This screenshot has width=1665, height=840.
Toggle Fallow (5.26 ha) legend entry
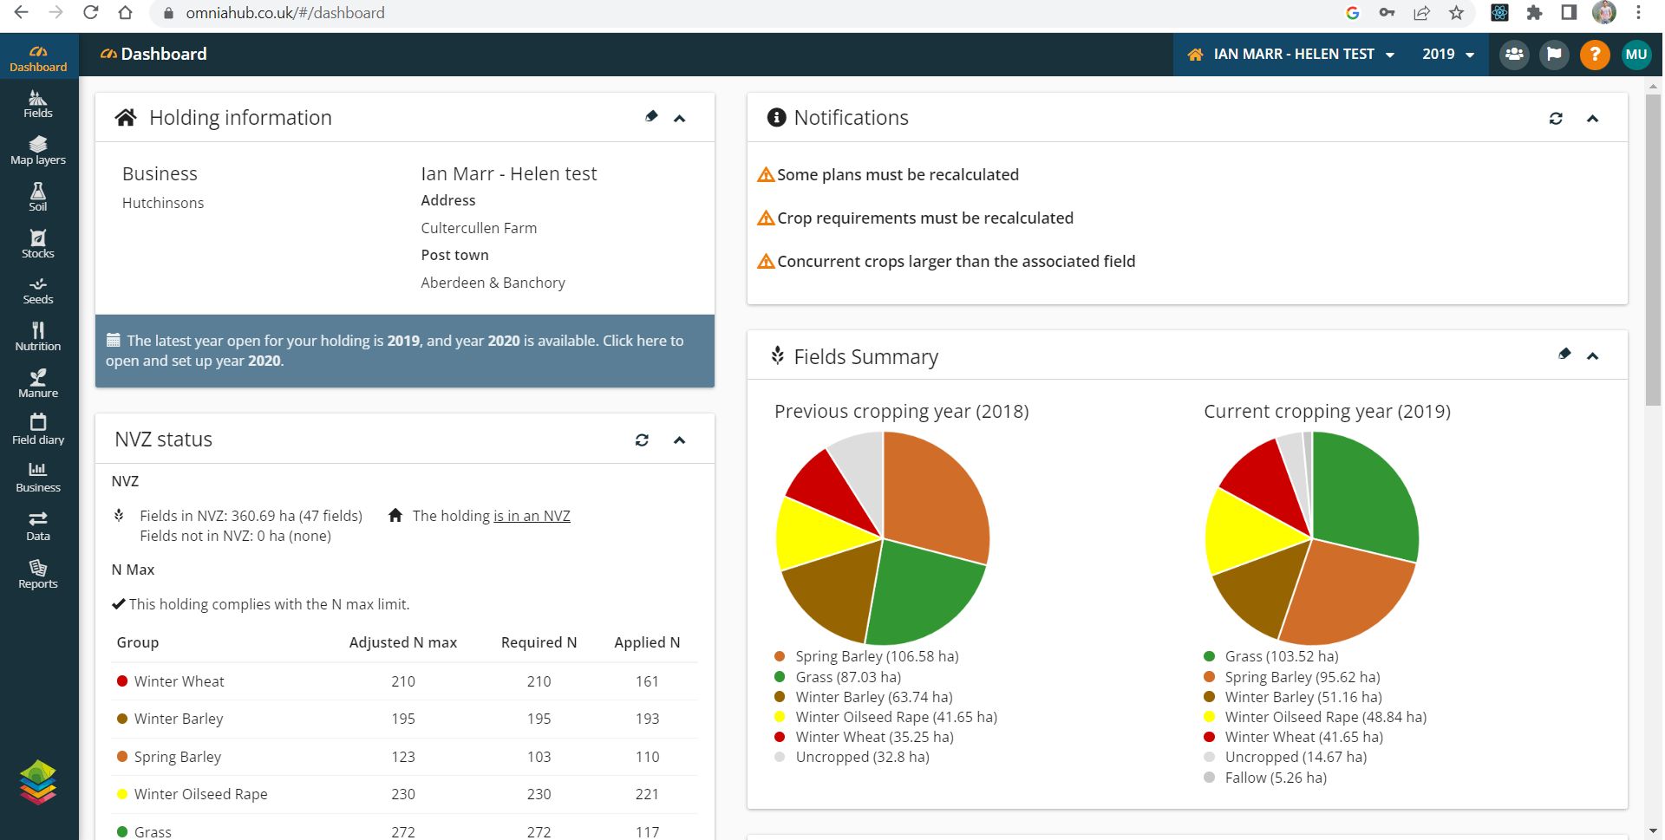[x=1265, y=778]
